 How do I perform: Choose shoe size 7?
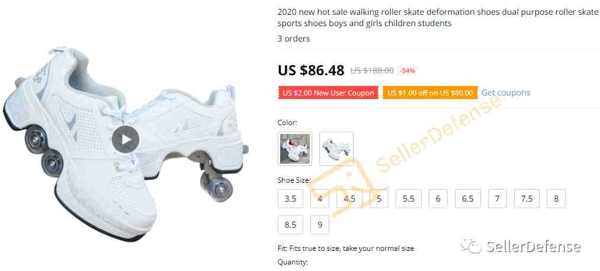(497, 199)
